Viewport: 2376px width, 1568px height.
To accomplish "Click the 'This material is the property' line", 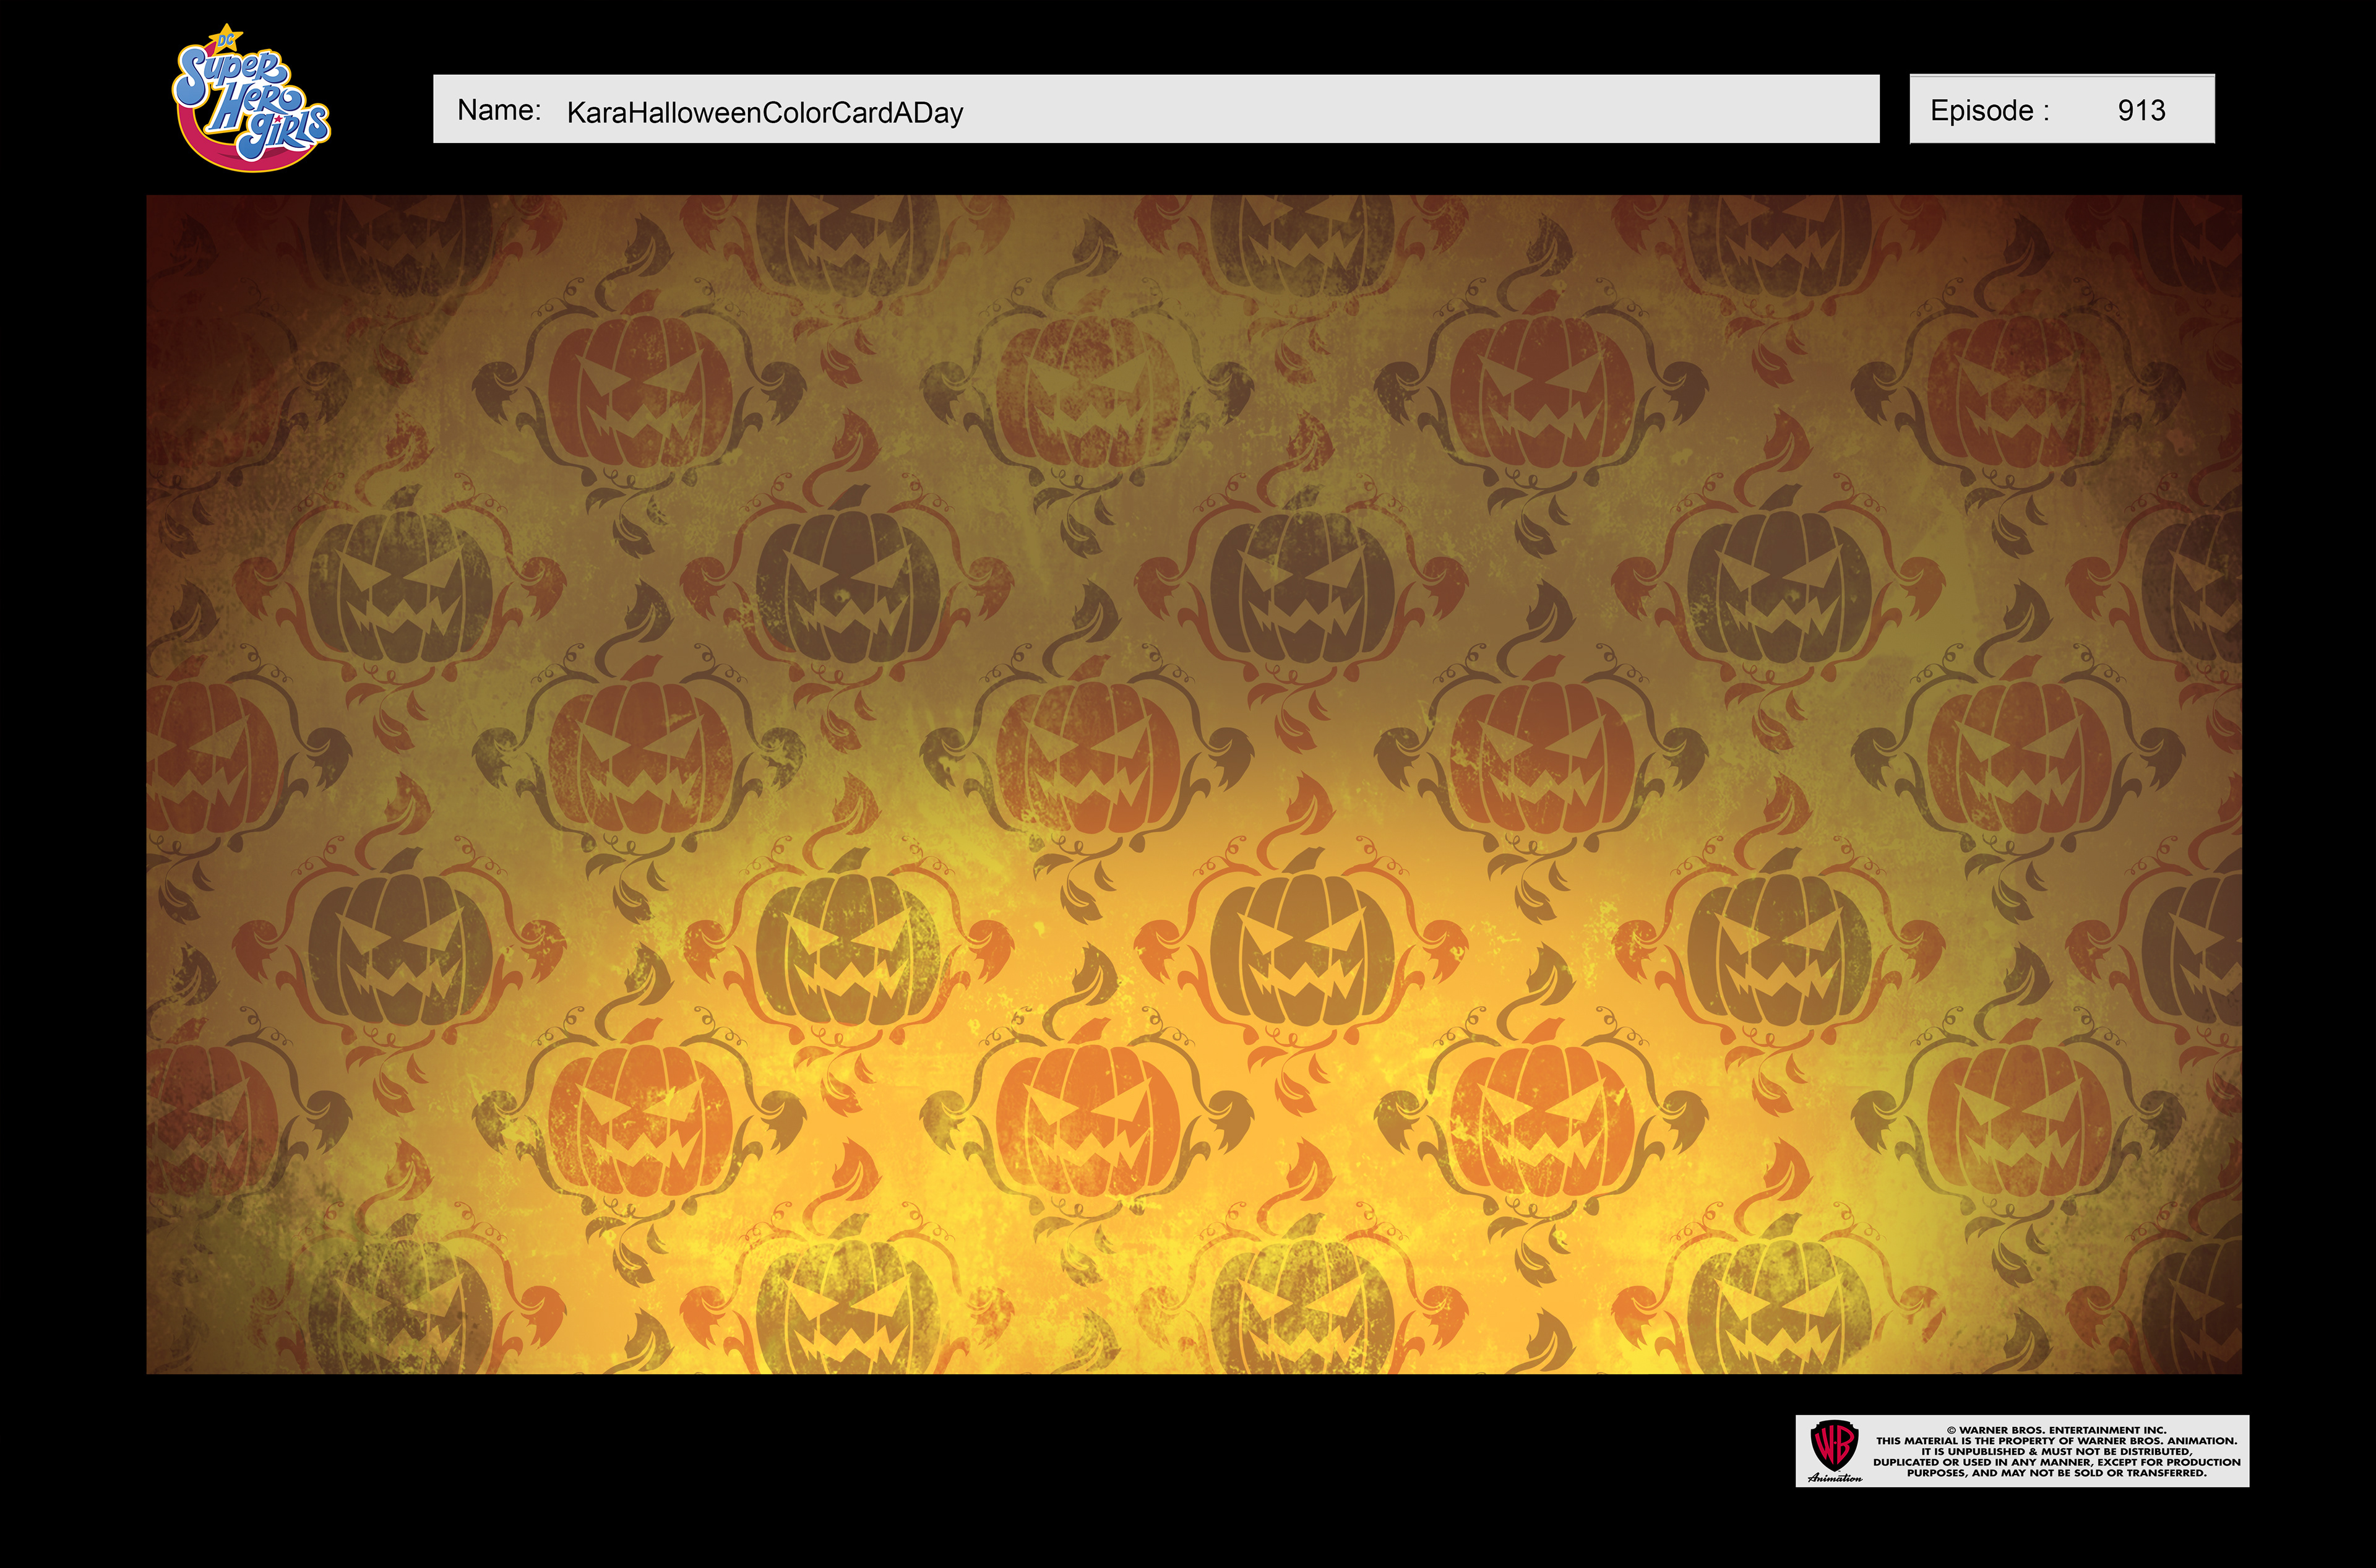I will point(2056,1441).
